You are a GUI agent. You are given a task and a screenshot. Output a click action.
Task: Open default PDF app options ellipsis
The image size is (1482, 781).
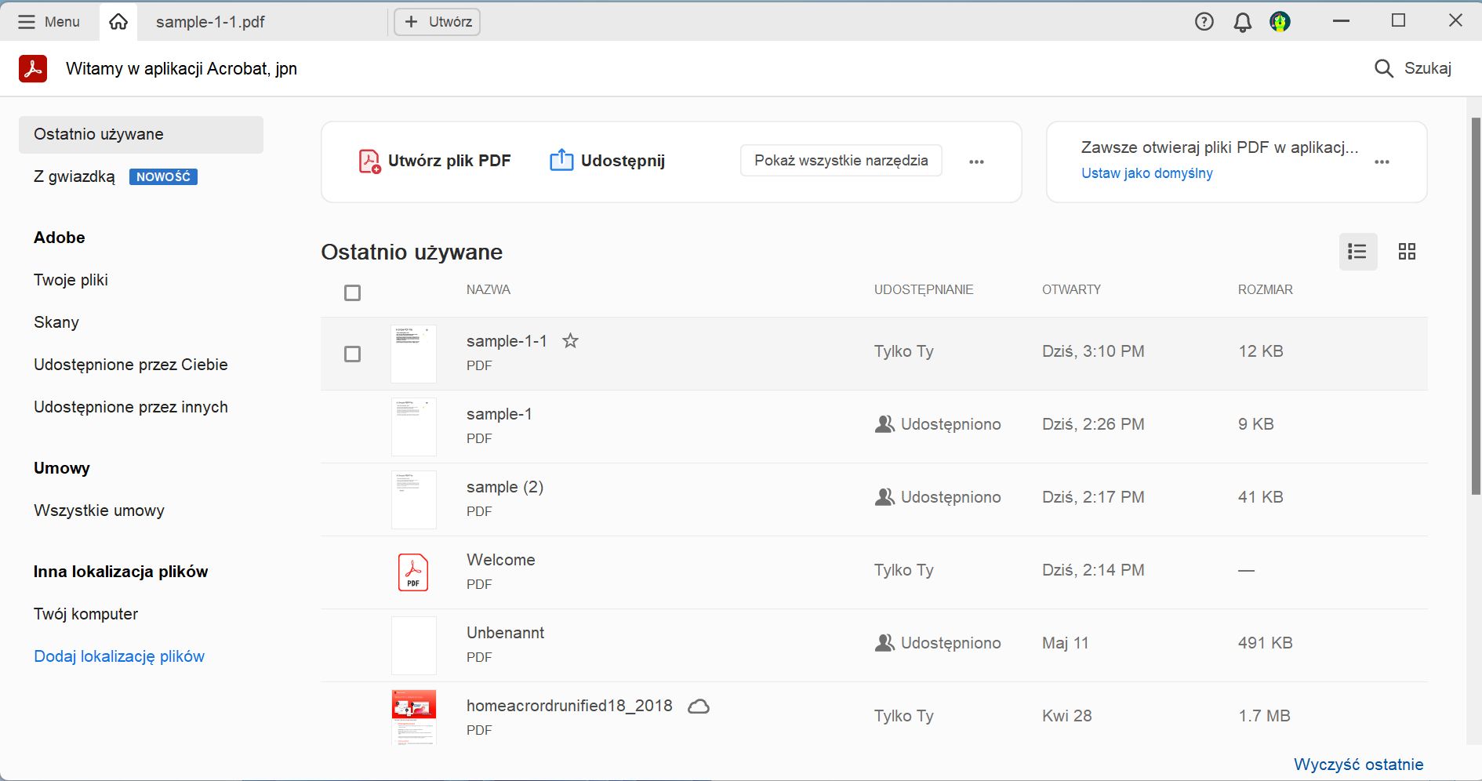click(1382, 161)
